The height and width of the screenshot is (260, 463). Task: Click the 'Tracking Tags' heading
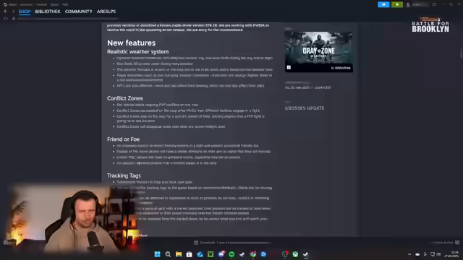[124, 175]
